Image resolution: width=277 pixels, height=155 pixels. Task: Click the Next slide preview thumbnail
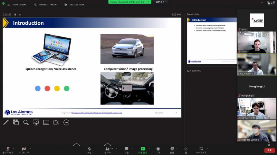(212, 41)
